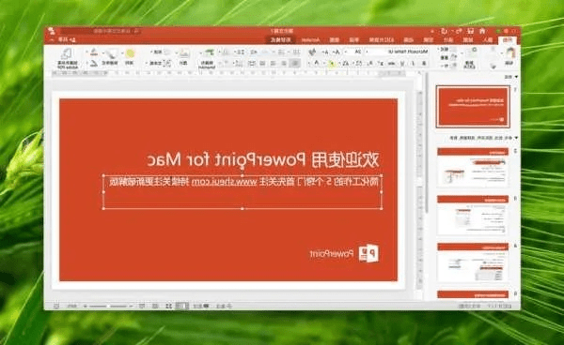Click the zoom slider in status bar

tap(108, 306)
